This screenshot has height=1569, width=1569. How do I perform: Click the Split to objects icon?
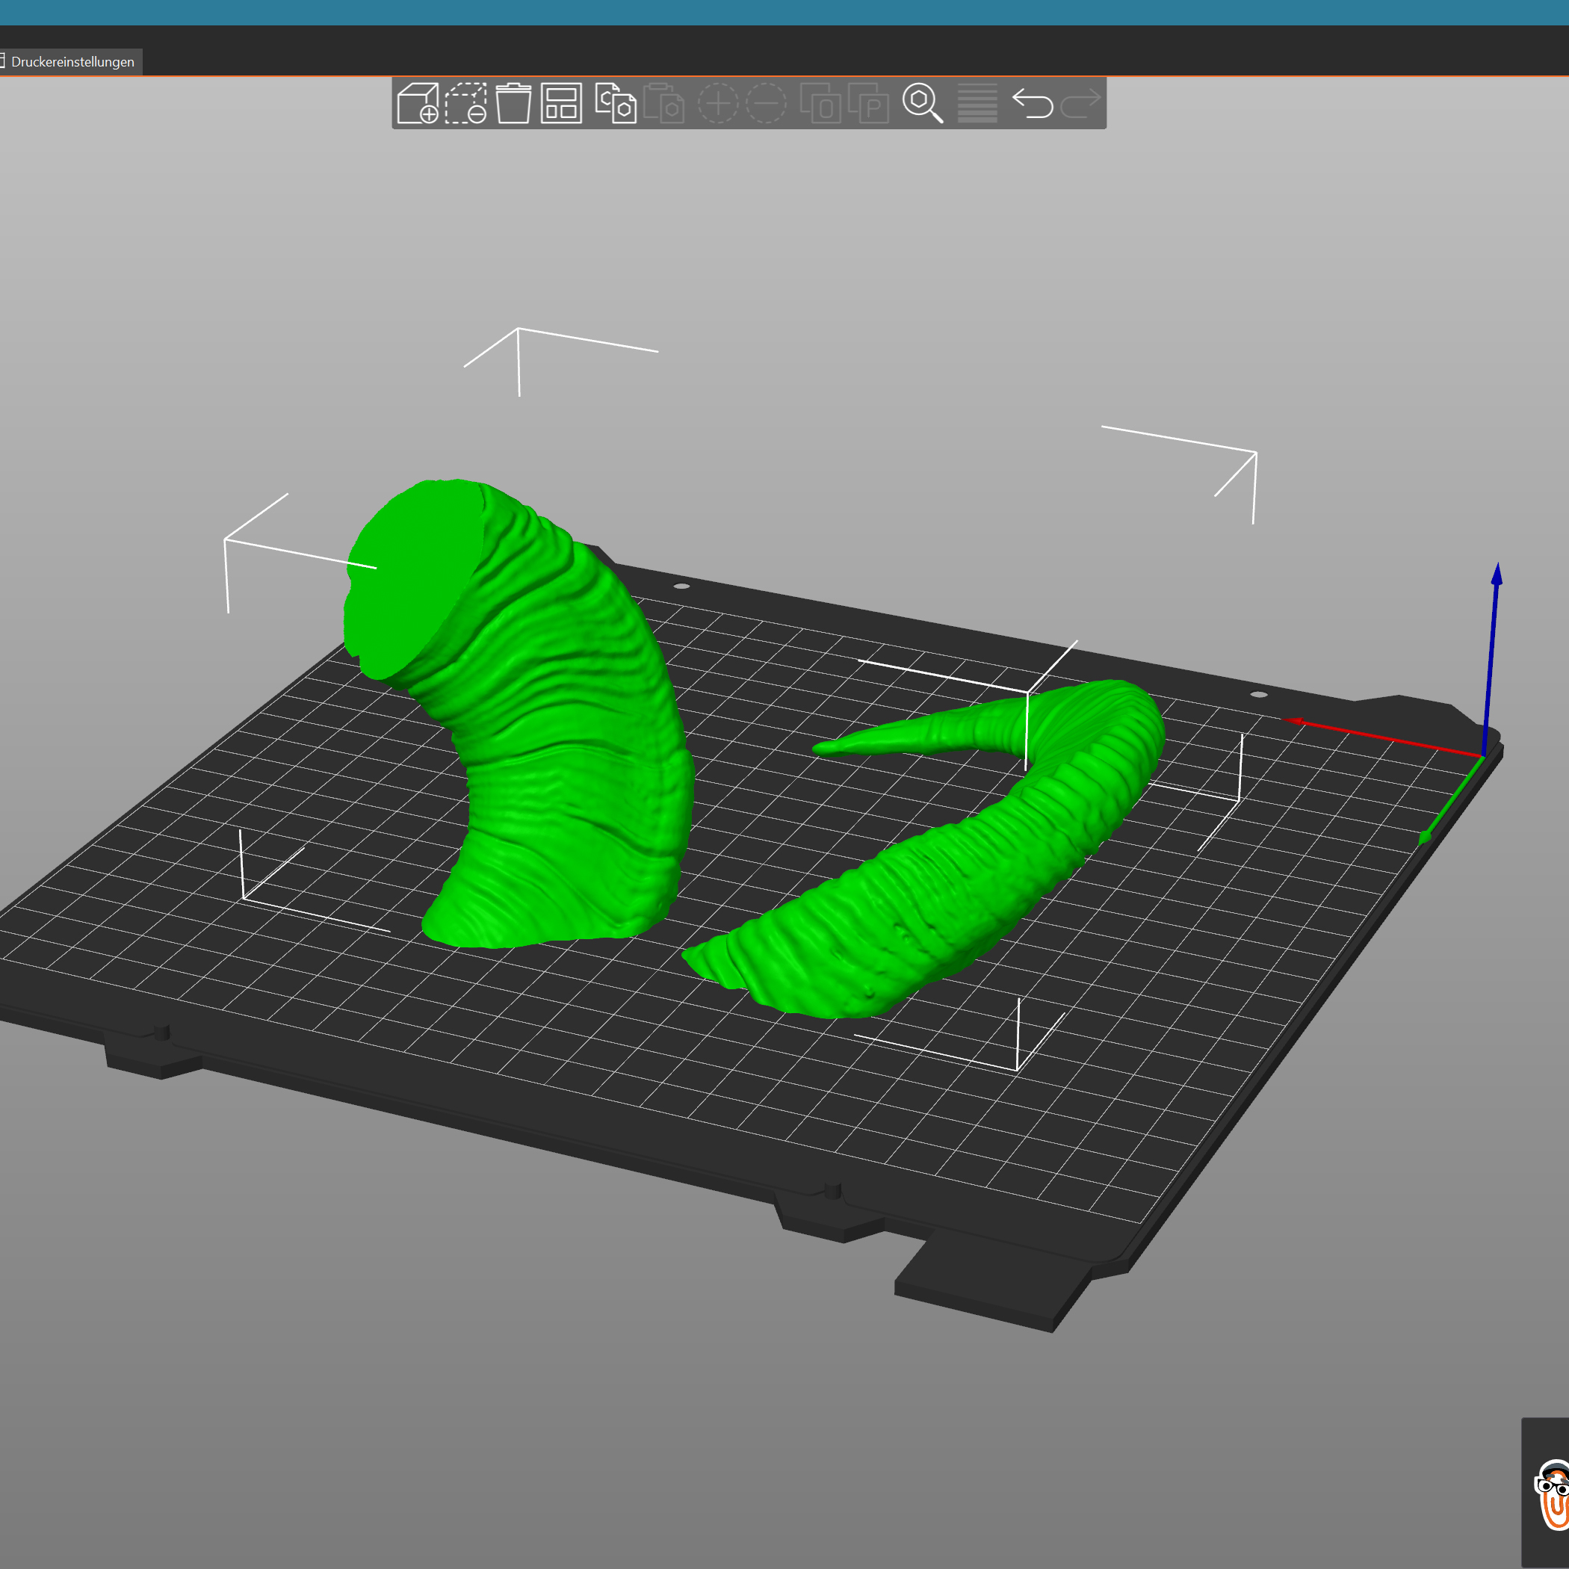point(820,103)
